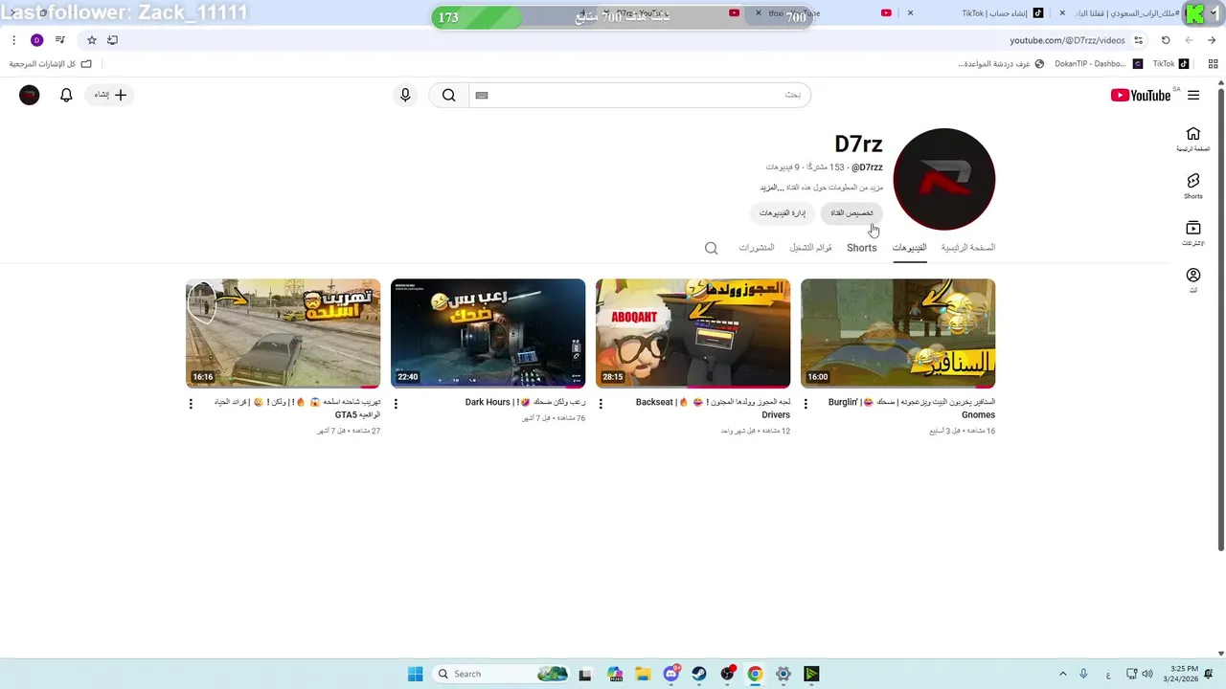Screen dimensions: 1226x689
Task: Open the browser three-dot menu
Action: tap(13, 40)
